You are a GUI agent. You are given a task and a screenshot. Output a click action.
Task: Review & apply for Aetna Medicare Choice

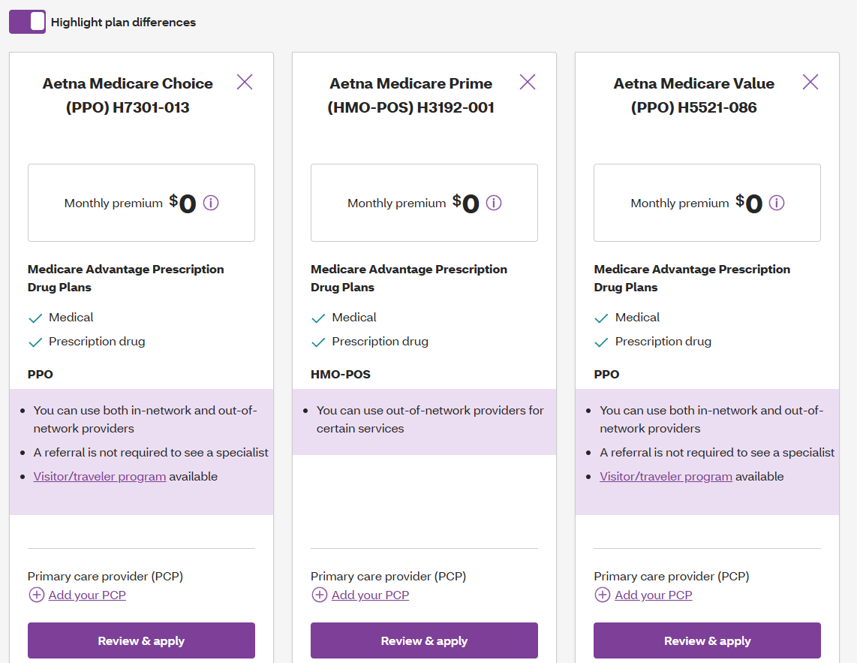(x=141, y=640)
